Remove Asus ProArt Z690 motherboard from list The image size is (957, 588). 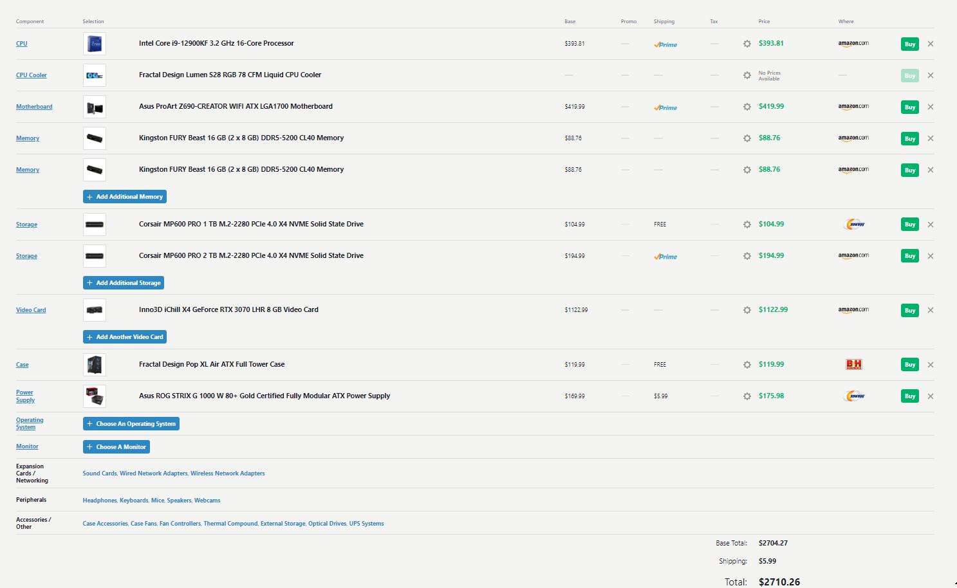tap(931, 107)
